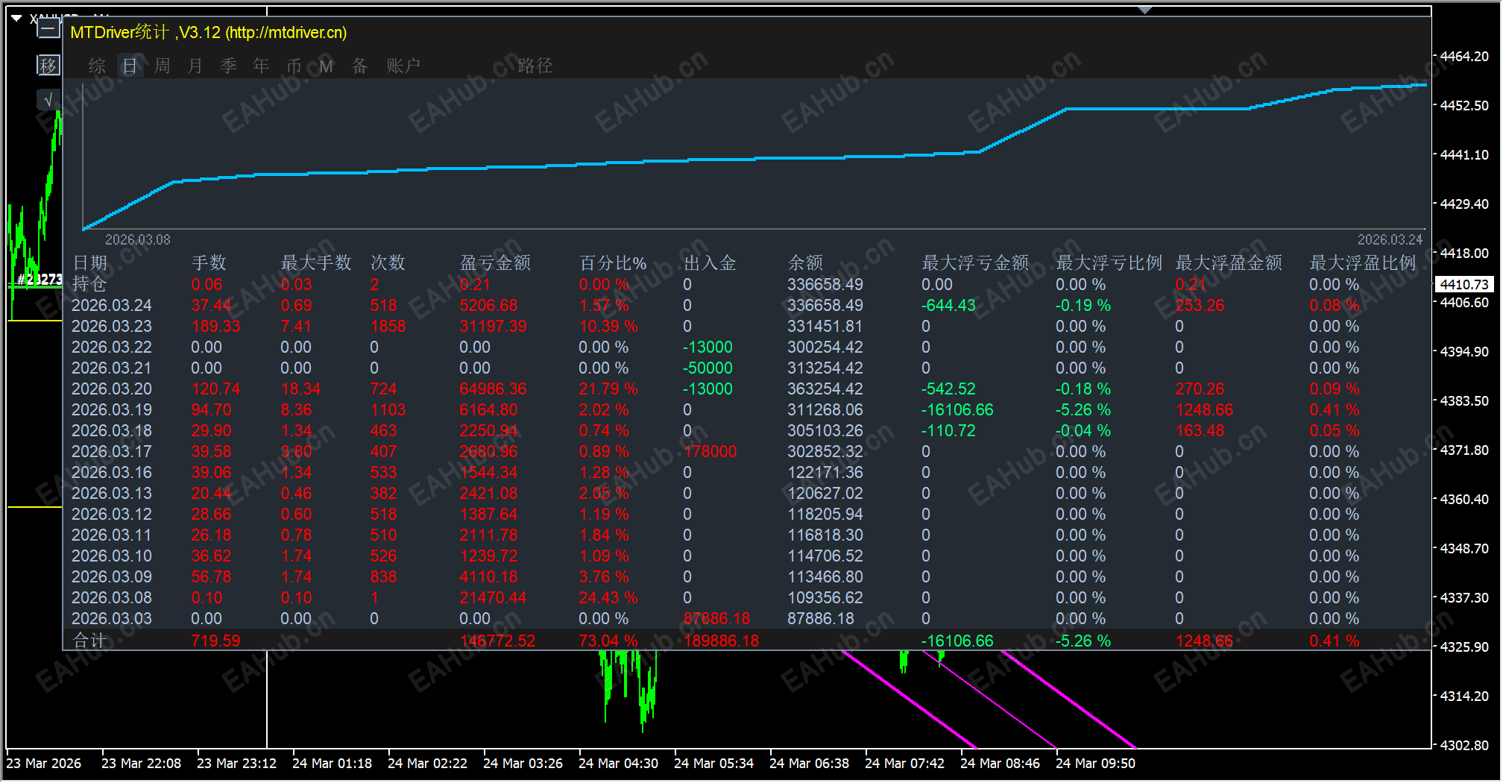Click the 移 move panel button

tap(48, 65)
